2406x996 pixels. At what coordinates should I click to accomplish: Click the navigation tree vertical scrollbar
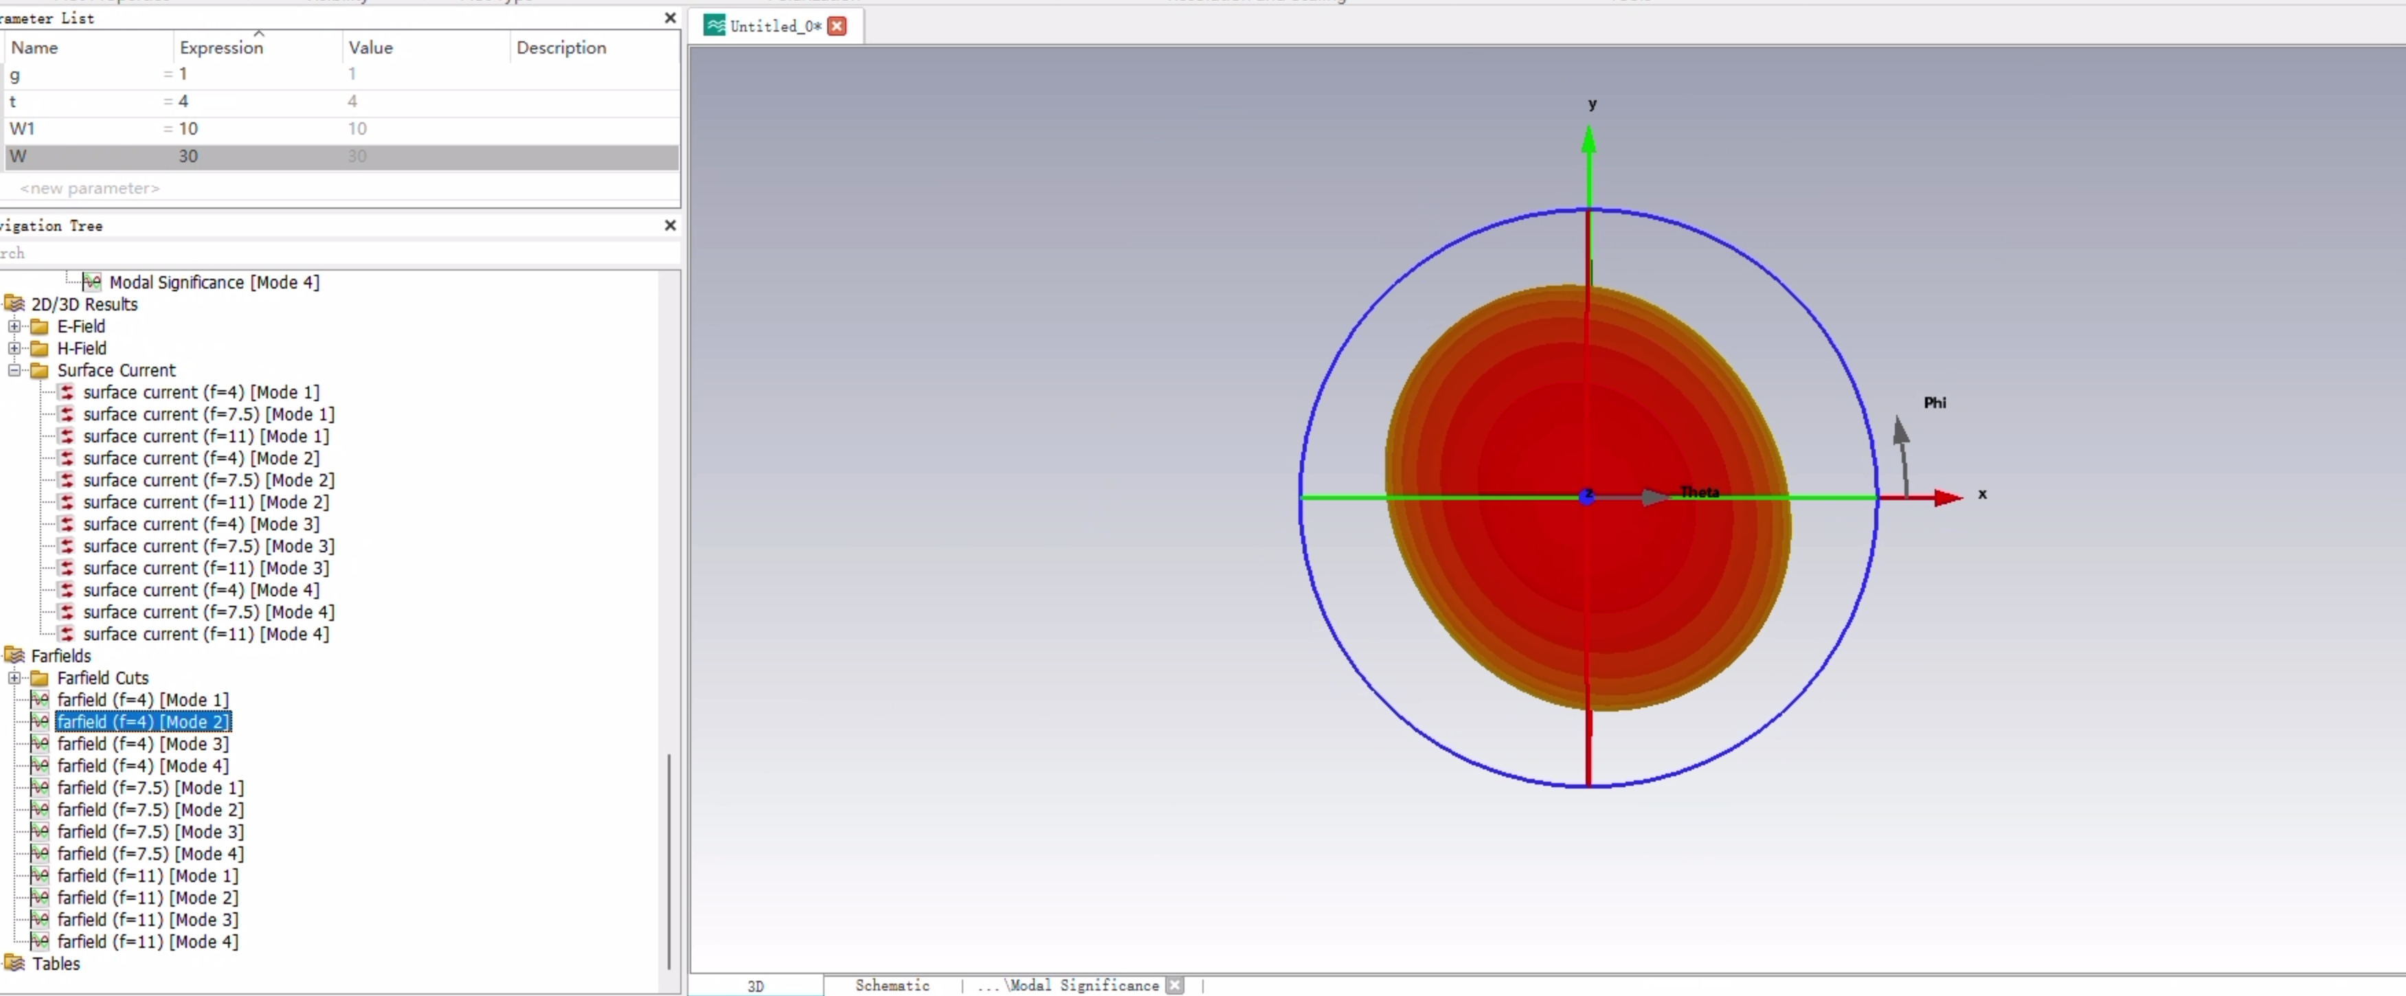pos(668,859)
